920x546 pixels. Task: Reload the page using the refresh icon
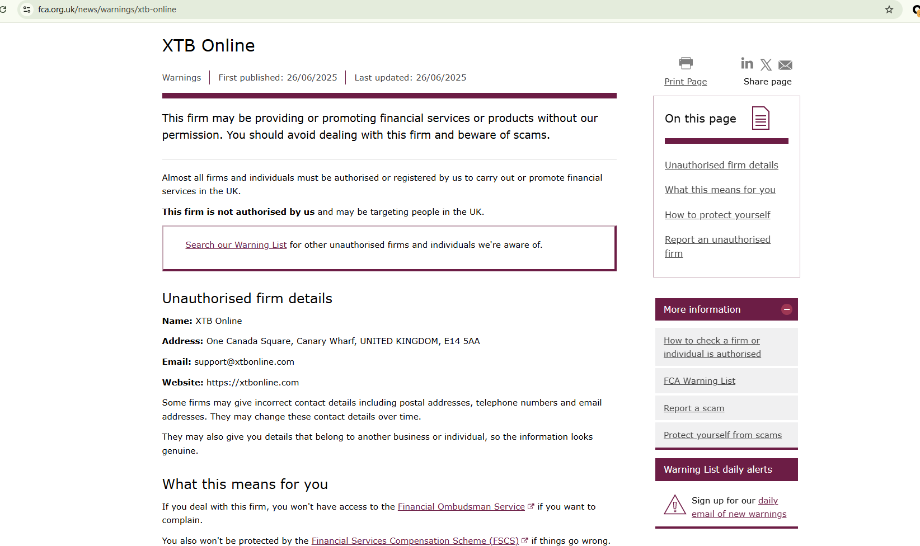coord(3,10)
